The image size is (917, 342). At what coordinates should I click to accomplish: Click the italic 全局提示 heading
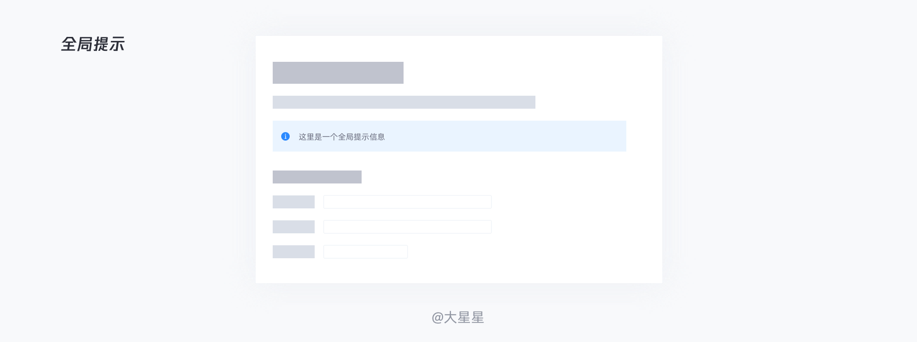click(x=93, y=44)
